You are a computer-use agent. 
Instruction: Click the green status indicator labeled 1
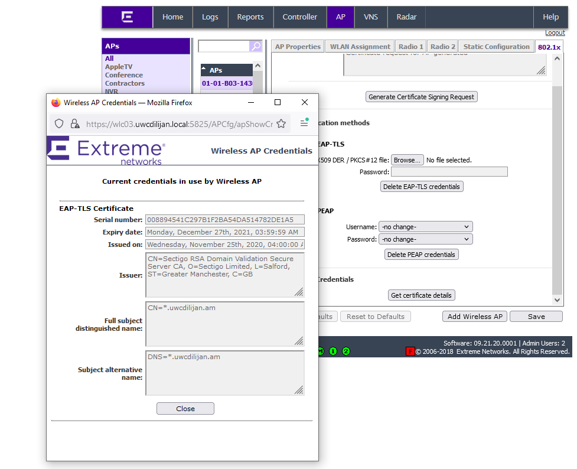tap(333, 351)
